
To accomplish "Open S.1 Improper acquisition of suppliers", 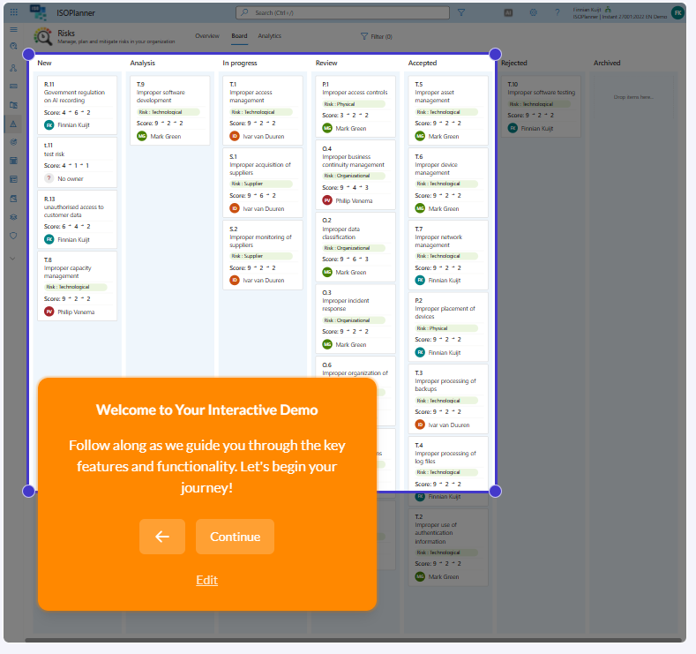I will pyautogui.click(x=263, y=183).
